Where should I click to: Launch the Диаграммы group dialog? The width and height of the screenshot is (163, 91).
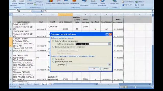[107, 8]
